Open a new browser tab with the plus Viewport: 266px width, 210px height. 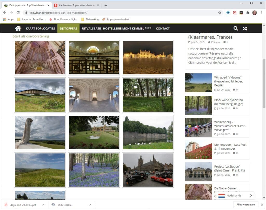(x=106, y=5)
